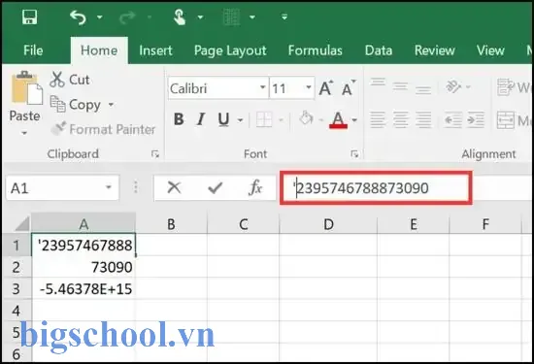Click the Save icon in quick access toolbar
The width and height of the screenshot is (534, 364).
(30, 17)
